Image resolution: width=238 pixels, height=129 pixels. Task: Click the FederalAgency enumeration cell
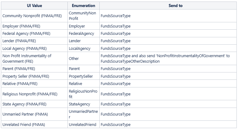pyautogui.click(x=83, y=33)
